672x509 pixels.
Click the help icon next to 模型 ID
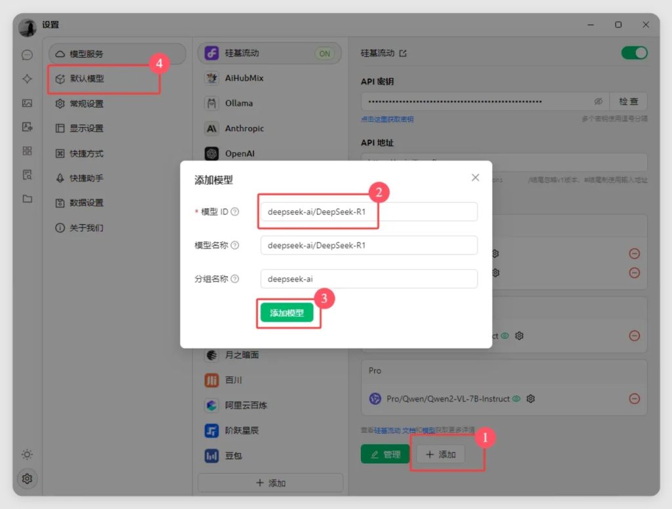[x=235, y=212]
